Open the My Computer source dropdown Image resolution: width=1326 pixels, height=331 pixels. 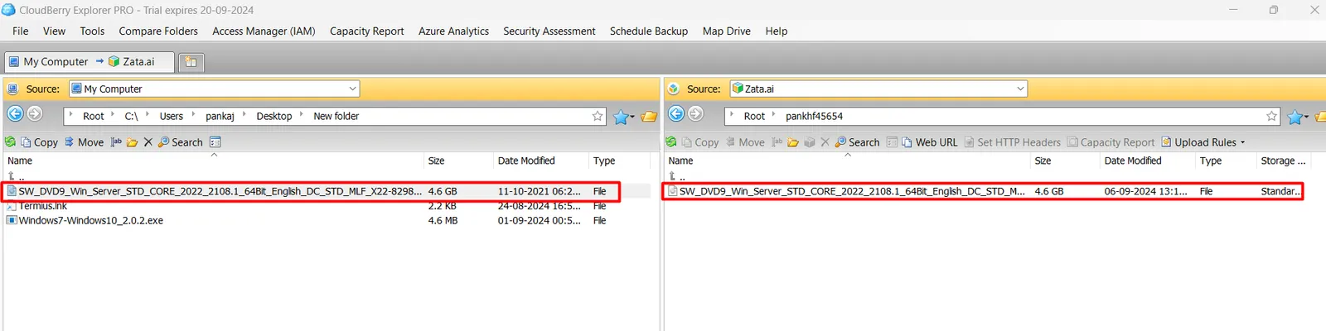point(352,89)
